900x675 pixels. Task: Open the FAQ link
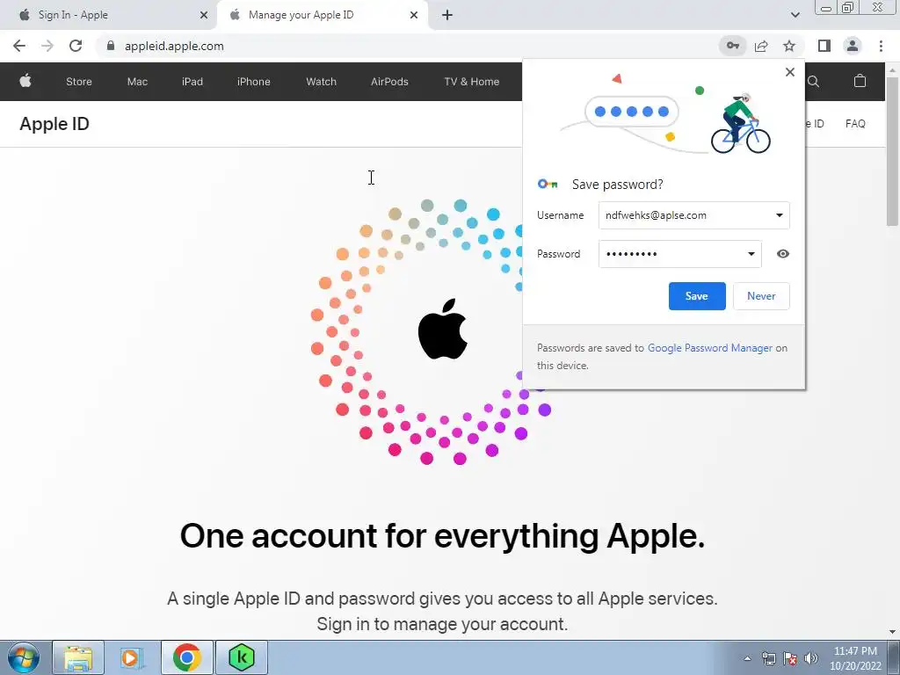[x=854, y=123]
